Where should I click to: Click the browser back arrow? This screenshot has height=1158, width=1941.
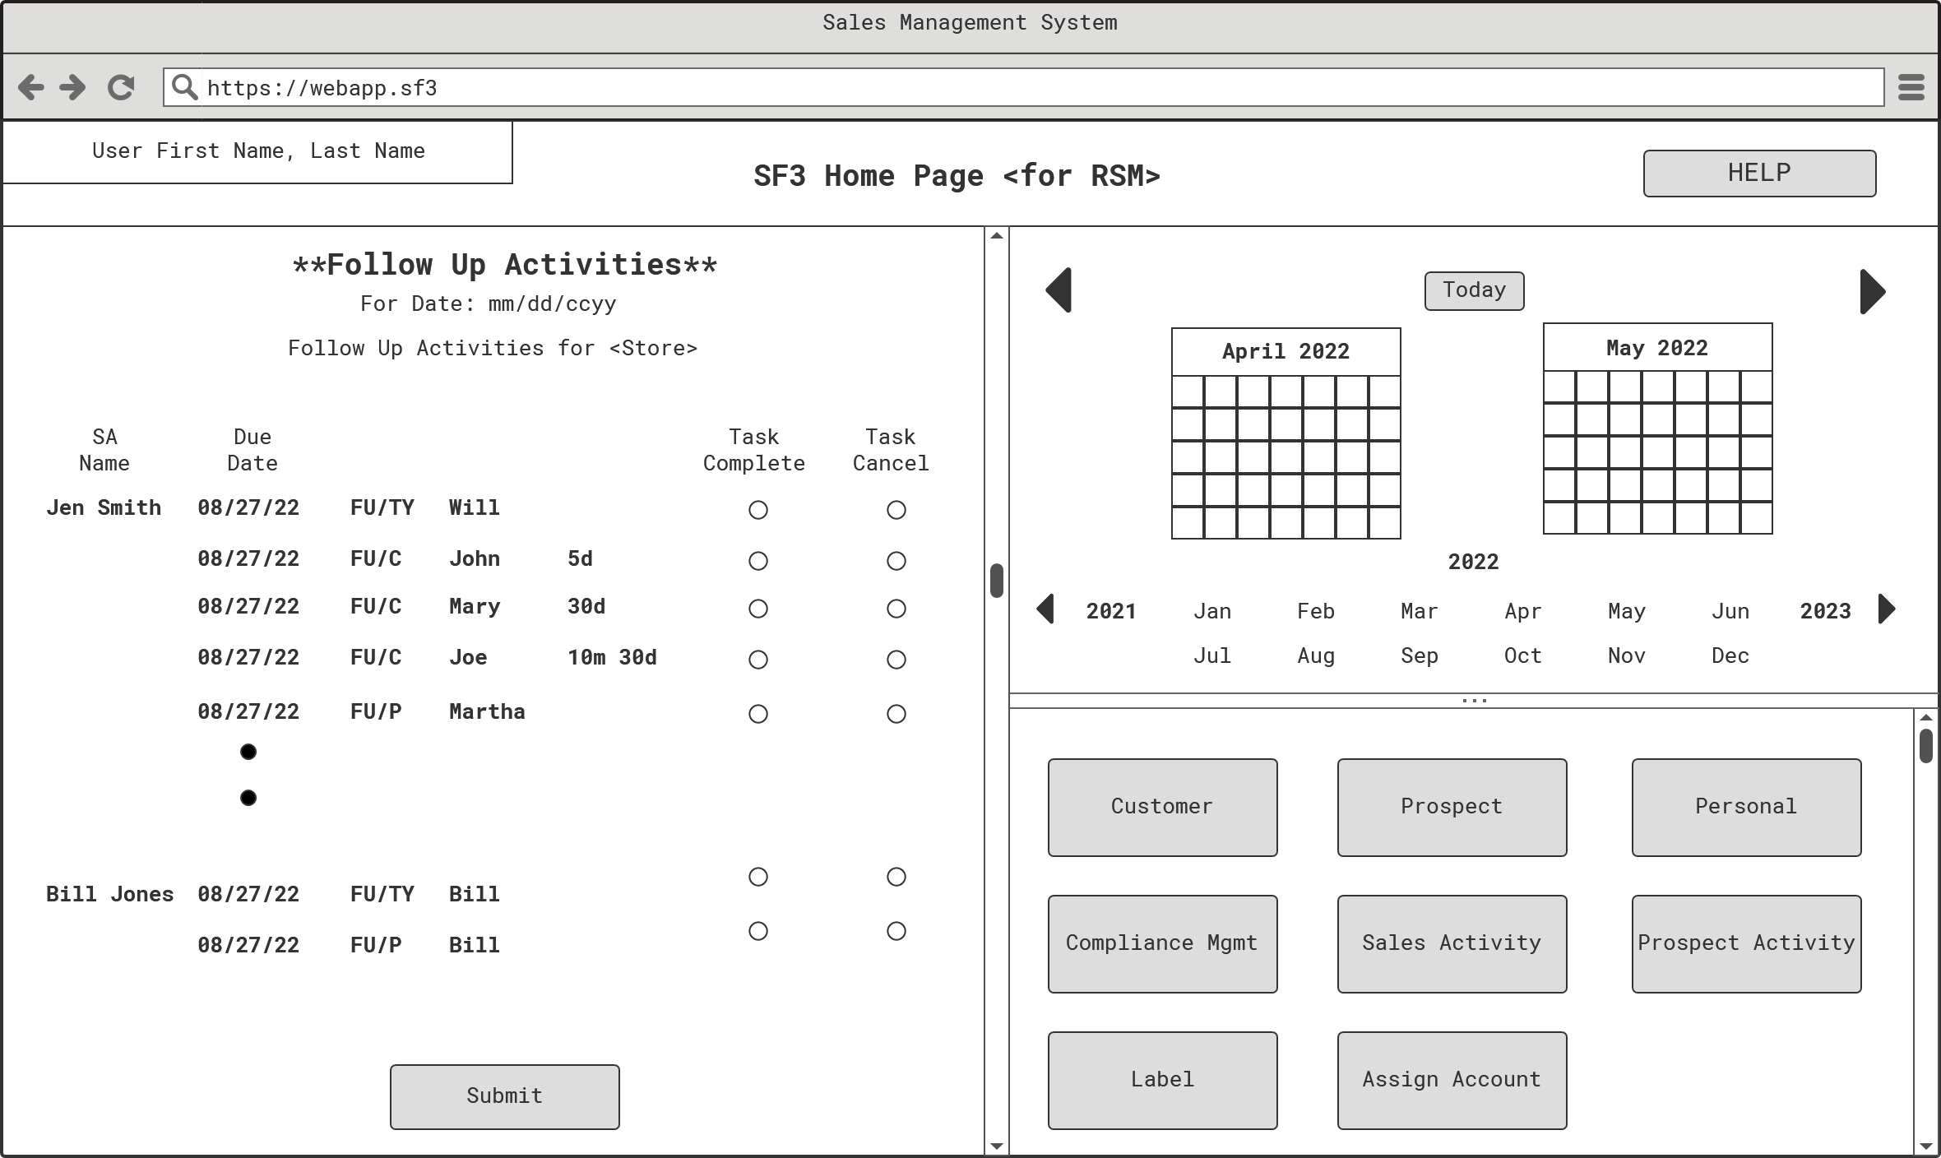point(31,86)
